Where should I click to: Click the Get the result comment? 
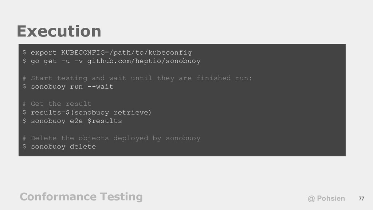coord(57,104)
